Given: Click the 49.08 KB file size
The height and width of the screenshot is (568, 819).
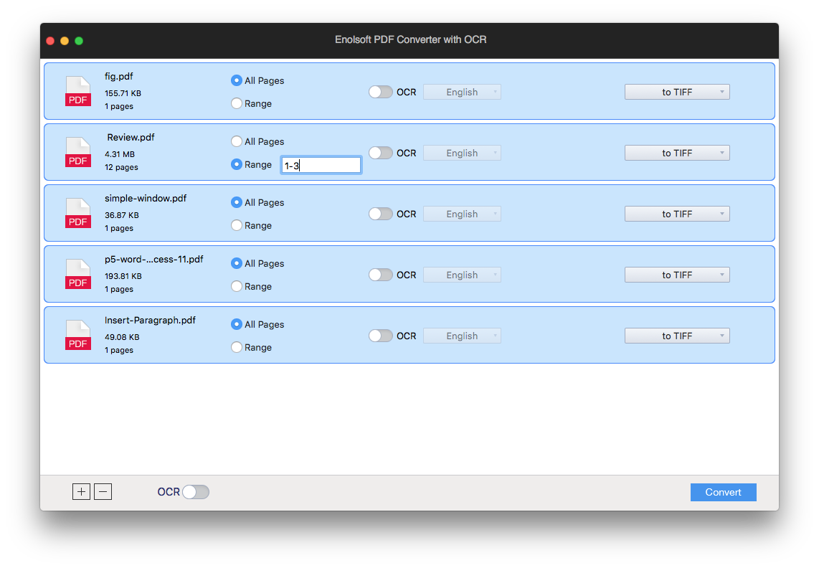Looking at the screenshot, I should pos(122,337).
